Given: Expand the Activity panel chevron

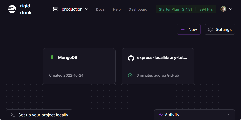Looking at the screenshot, I should click(x=228, y=115).
